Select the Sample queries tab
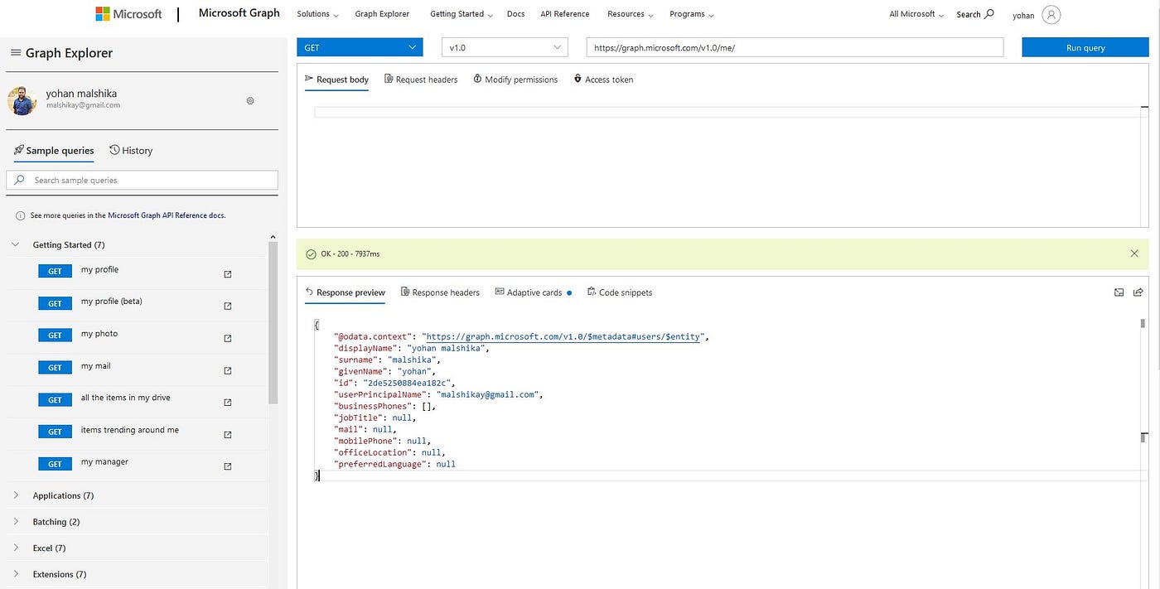 tap(54, 151)
